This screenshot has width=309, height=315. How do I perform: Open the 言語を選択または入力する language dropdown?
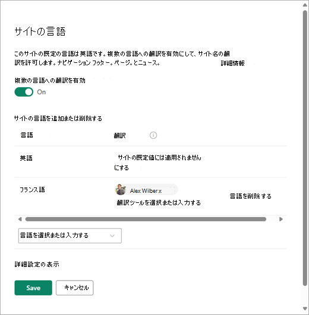coord(70,236)
